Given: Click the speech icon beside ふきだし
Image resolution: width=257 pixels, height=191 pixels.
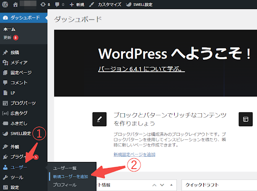Looking at the screenshot, I should (x=6, y=123).
